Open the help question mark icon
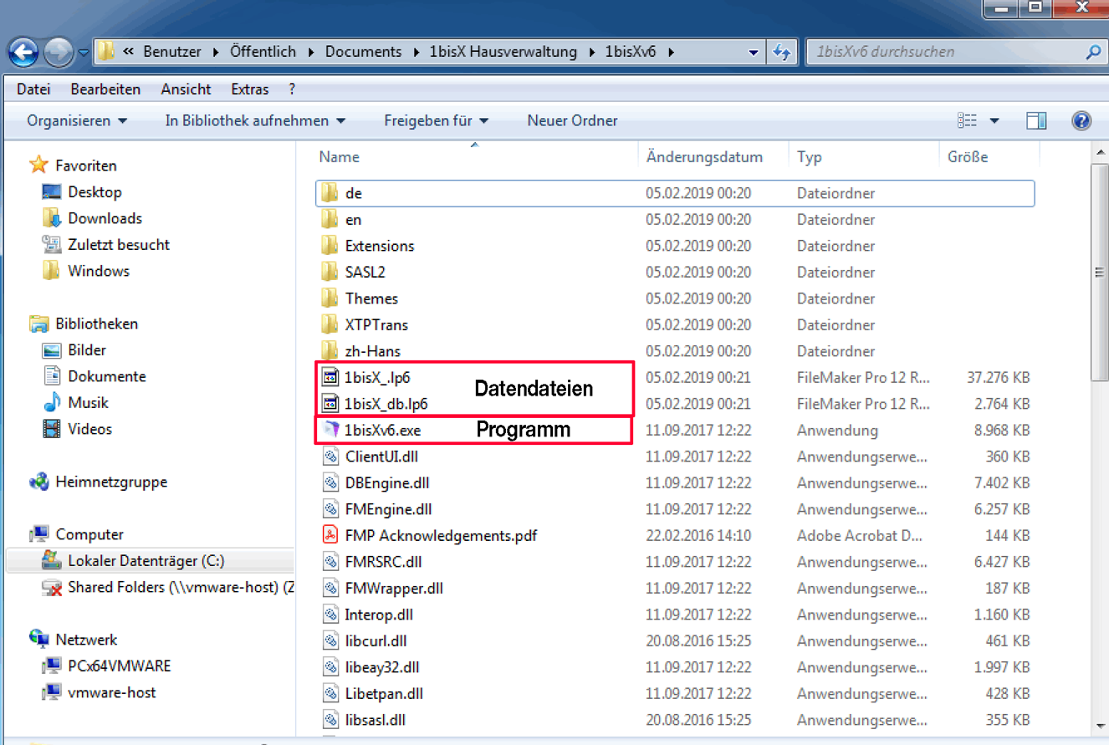The height and width of the screenshot is (745, 1109). point(1081,121)
